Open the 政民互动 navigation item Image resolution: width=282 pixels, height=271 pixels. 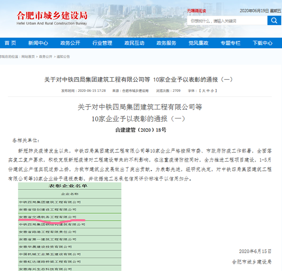coord(134,43)
